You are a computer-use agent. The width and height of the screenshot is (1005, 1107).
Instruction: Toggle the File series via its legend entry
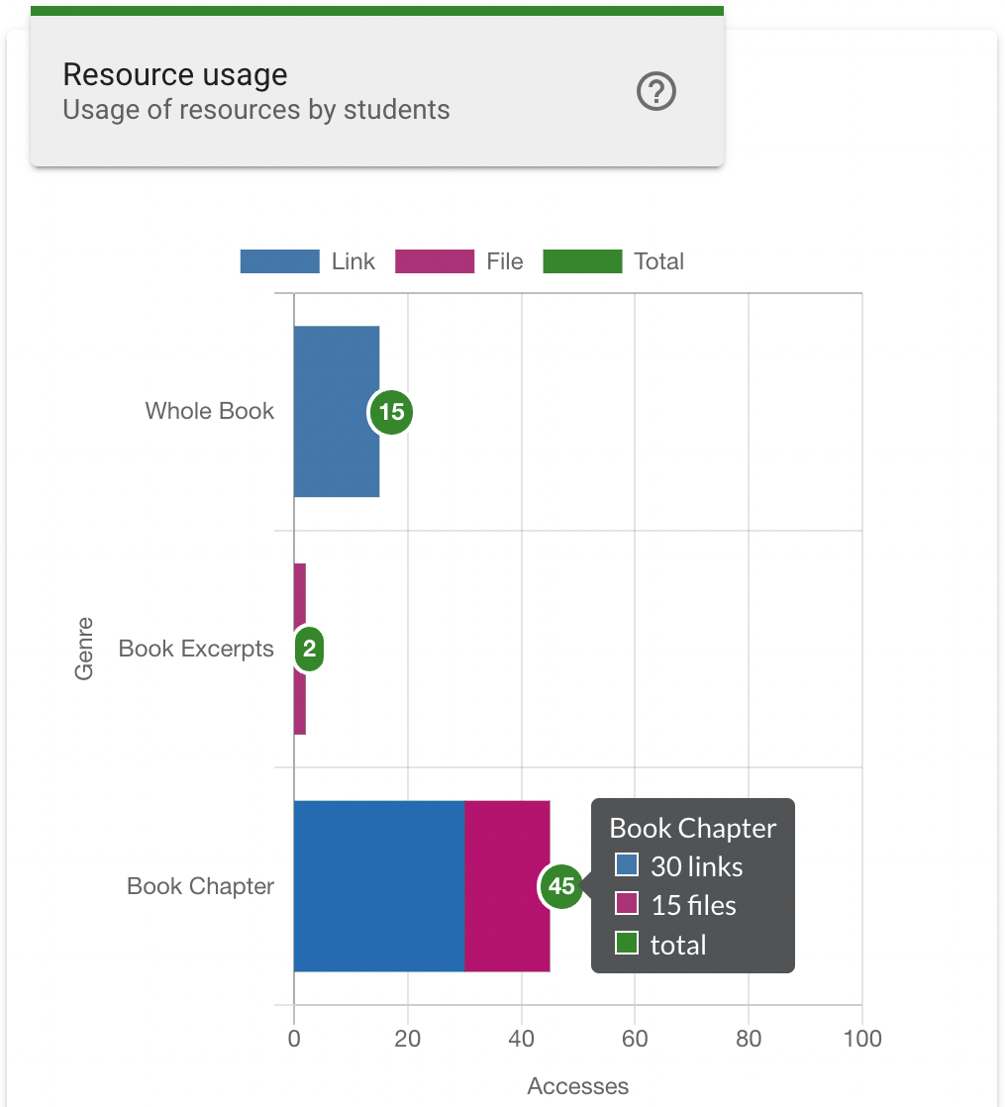point(505,260)
